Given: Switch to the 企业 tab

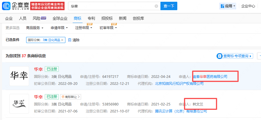Looking at the screenshot, I should (9, 19).
